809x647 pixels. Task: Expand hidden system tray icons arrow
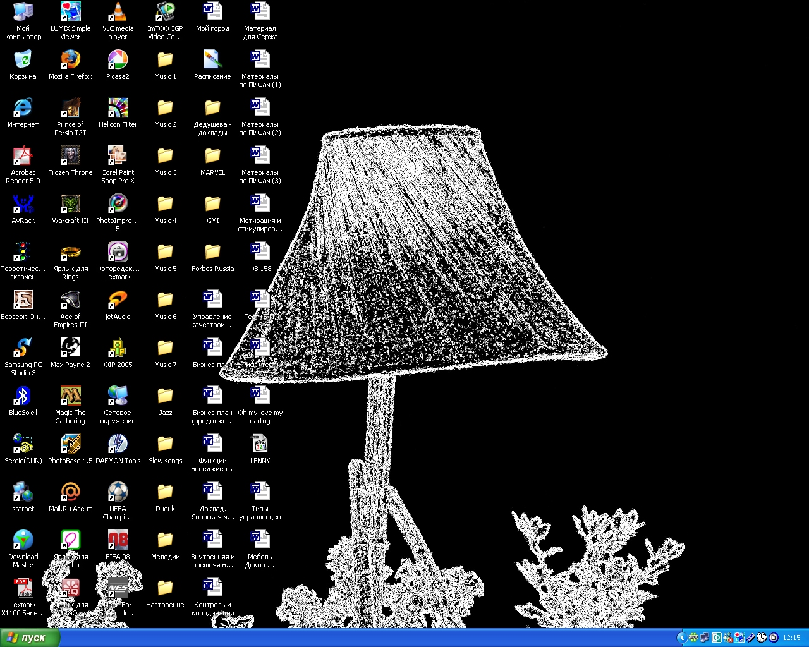tap(681, 638)
